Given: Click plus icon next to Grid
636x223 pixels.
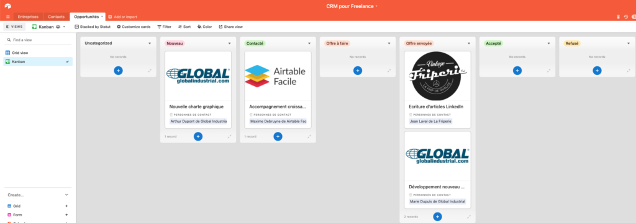Looking at the screenshot, I should (x=66, y=206).
